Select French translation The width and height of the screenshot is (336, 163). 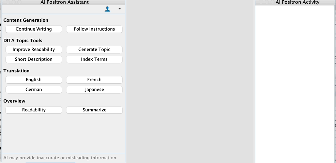(x=94, y=80)
